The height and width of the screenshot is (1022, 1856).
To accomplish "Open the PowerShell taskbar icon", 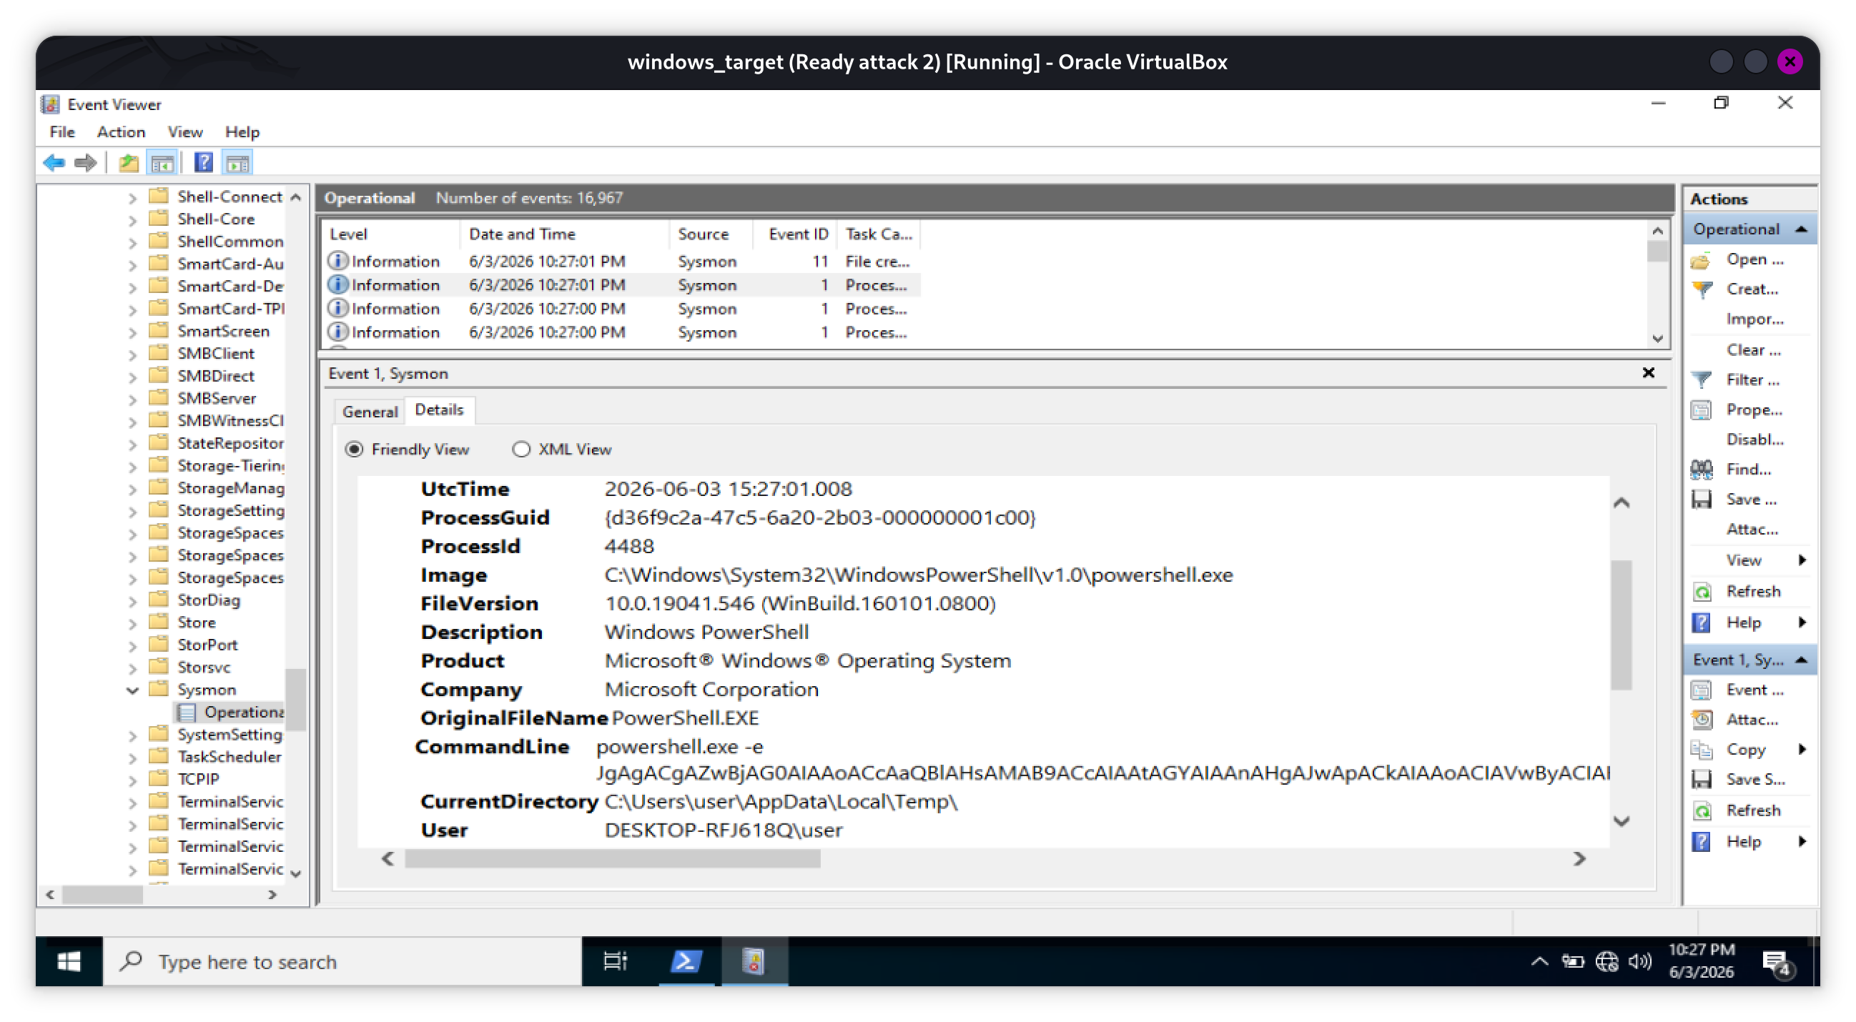I will coord(685,961).
